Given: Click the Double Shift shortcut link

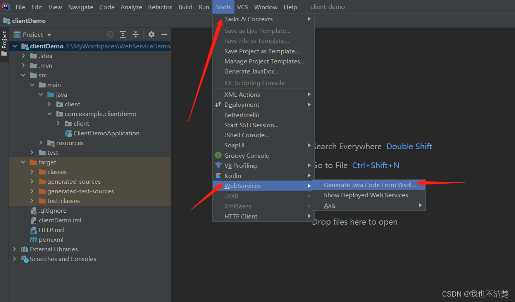Looking at the screenshot, I should tap(409, 147).
